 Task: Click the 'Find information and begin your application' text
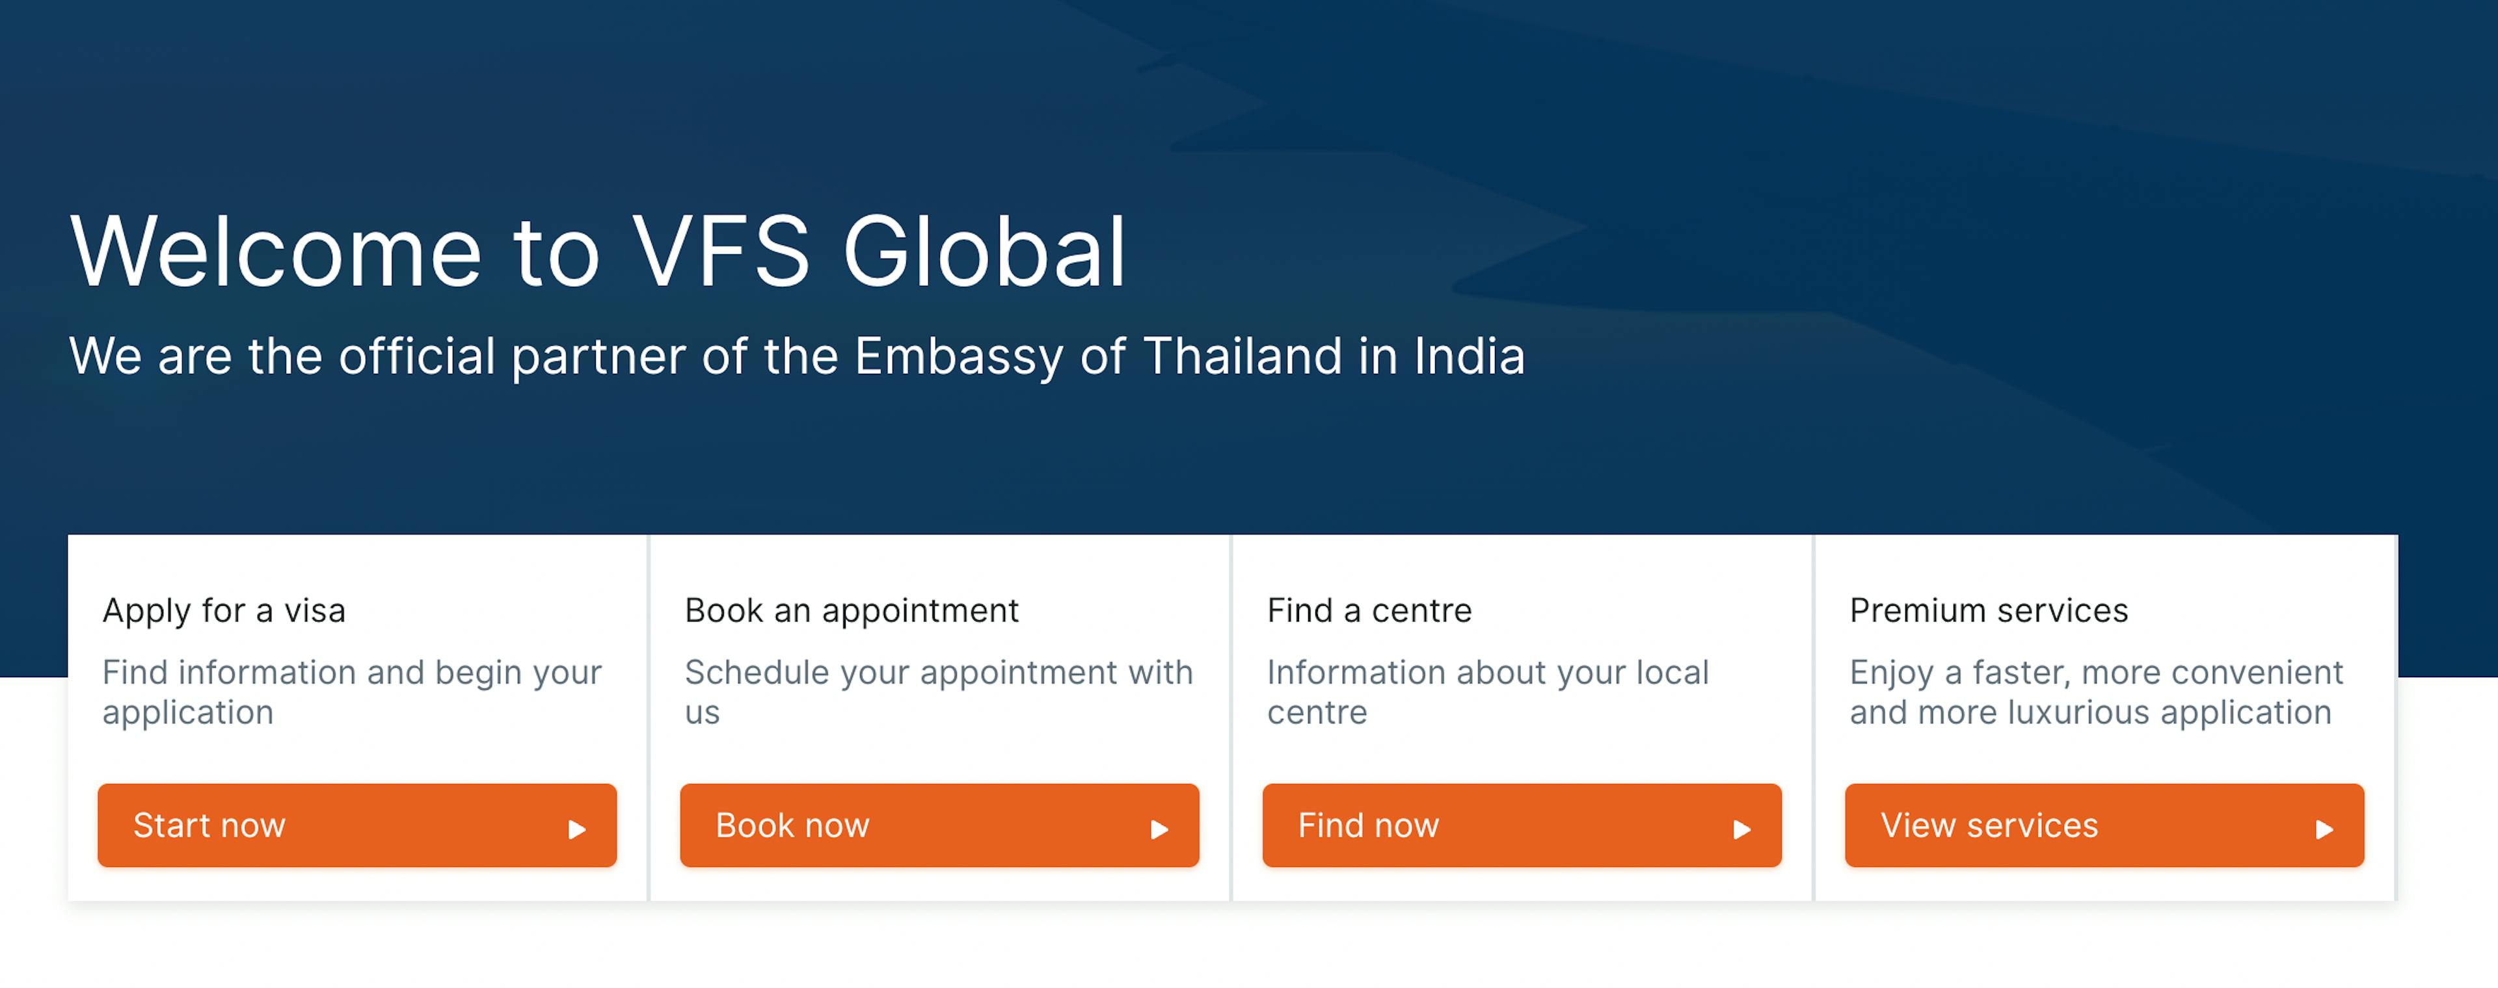tap(352, 692)
